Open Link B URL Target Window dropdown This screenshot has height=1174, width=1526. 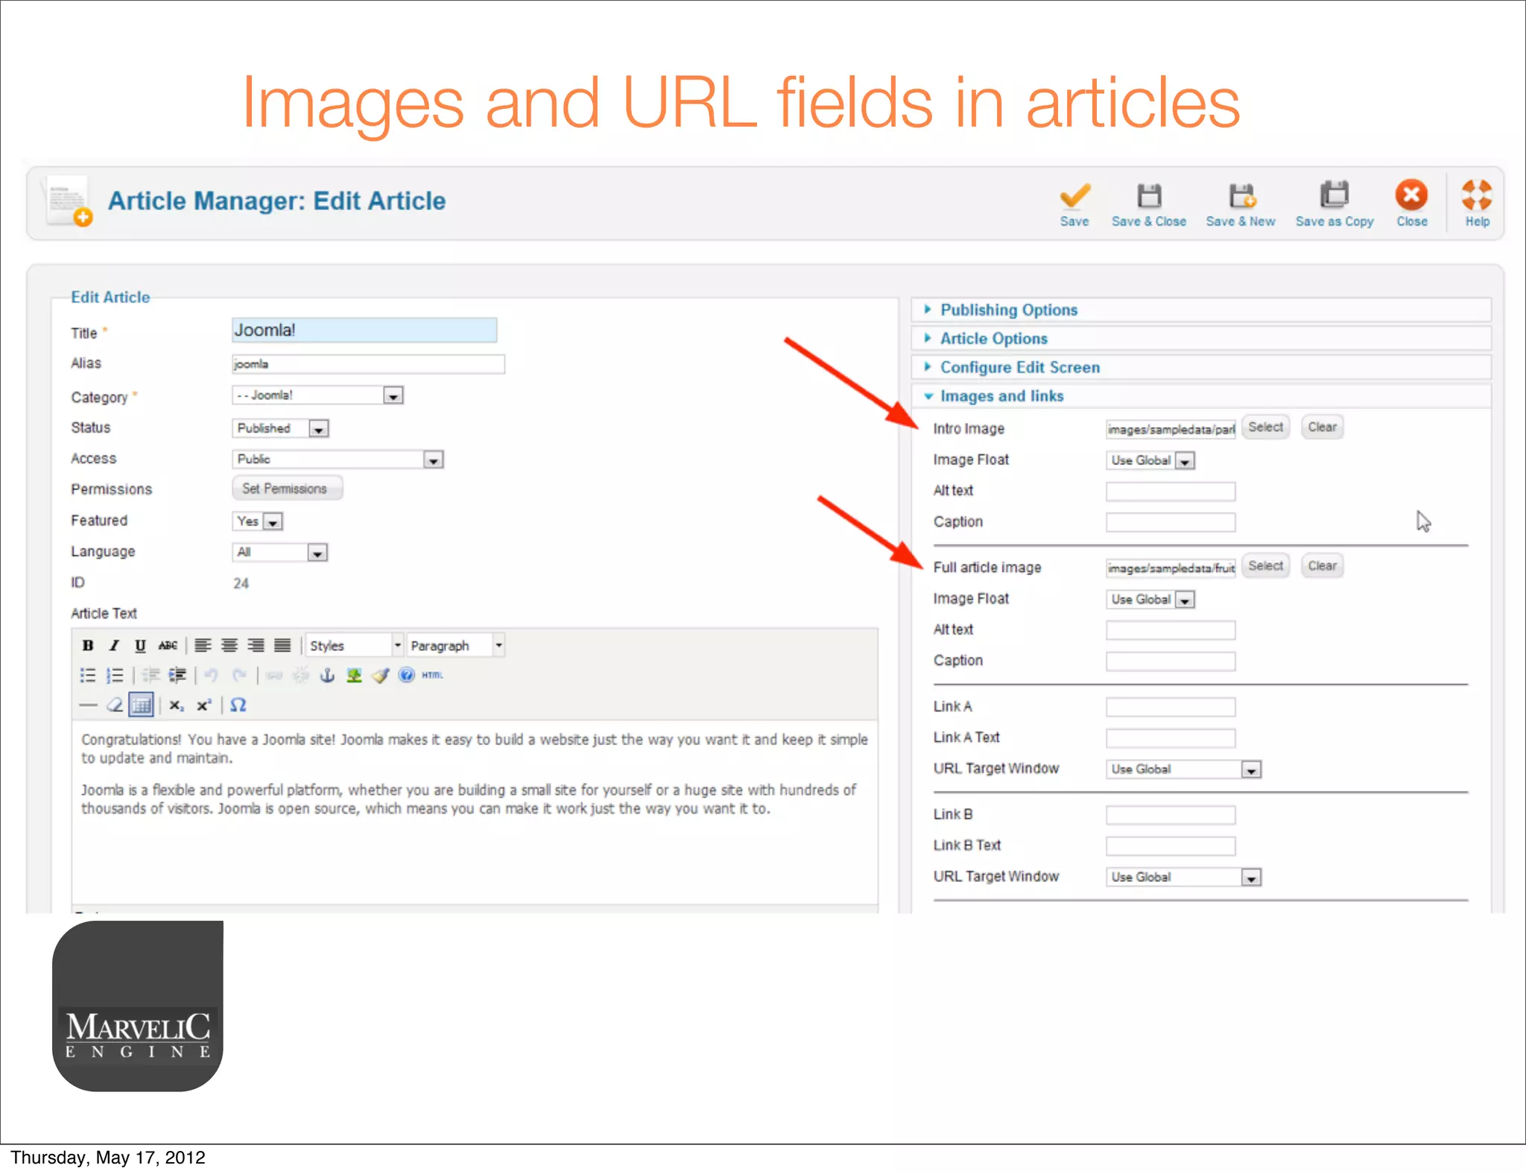pos(1183,877)
